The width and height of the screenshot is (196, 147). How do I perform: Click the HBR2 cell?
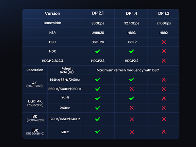click(x=164, y=33)
